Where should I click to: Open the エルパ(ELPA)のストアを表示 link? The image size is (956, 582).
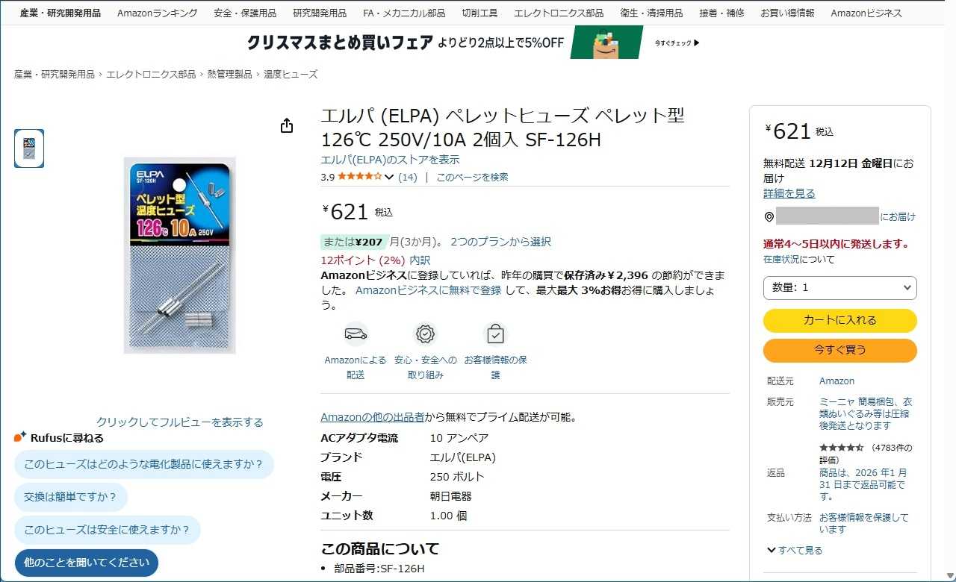(390, 160)
